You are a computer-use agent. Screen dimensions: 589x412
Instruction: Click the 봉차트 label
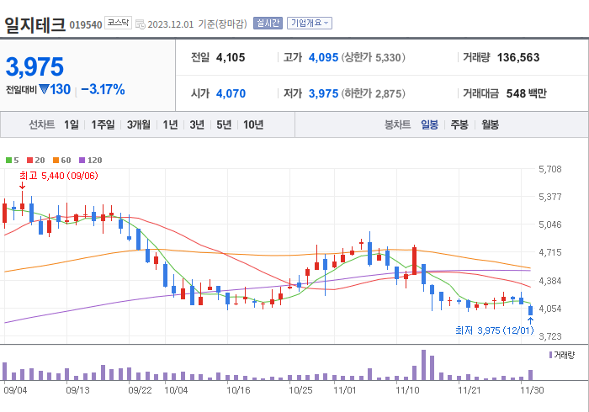point(397,124)
